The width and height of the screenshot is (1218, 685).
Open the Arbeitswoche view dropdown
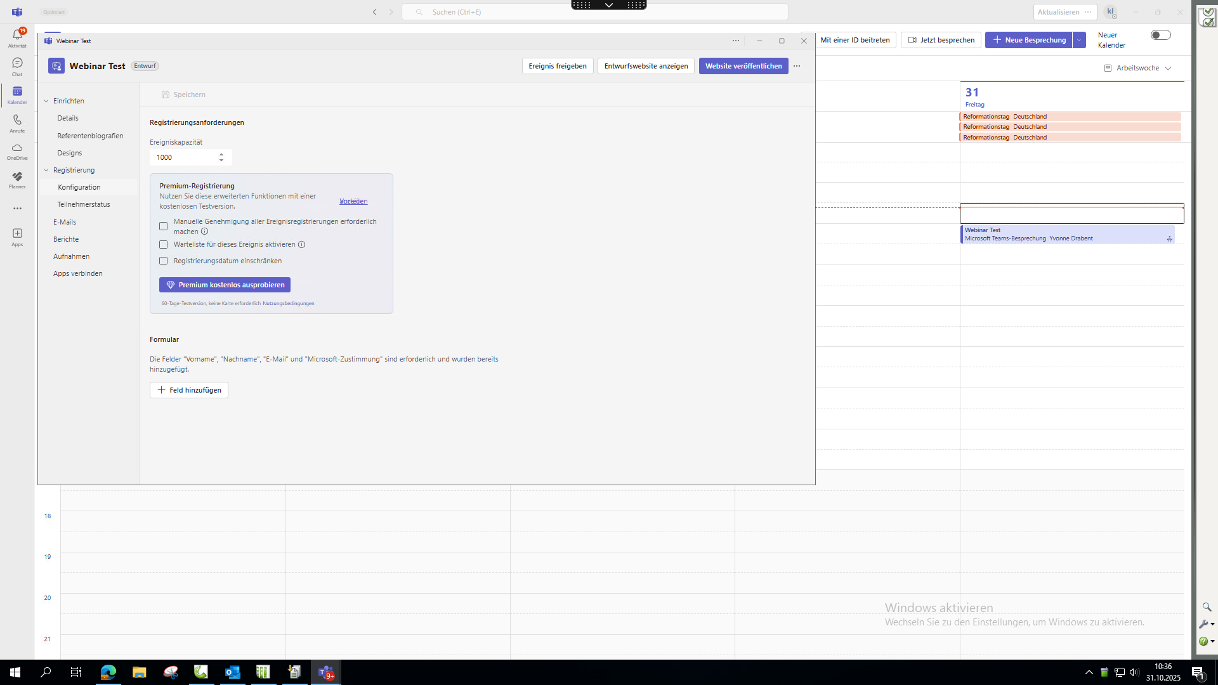[x=1138, y=68]
